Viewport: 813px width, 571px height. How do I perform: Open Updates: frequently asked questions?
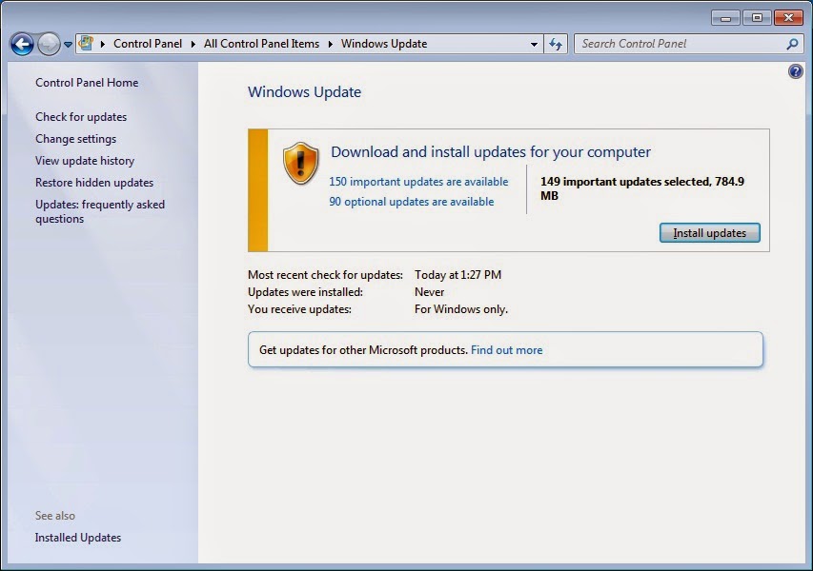100,211
